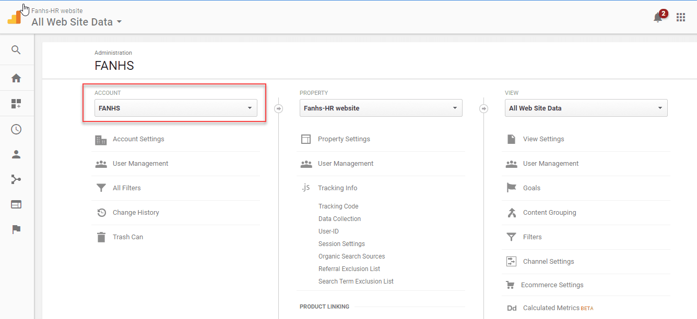Viewport: 697px width, 319px height.
Task: Open Account Settings
Action: point(138,139)
